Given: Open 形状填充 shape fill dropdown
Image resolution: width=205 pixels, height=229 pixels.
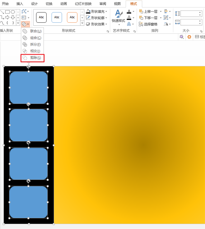Looking at the screenshot, I should pyautogui.click(x=97, y=11).
